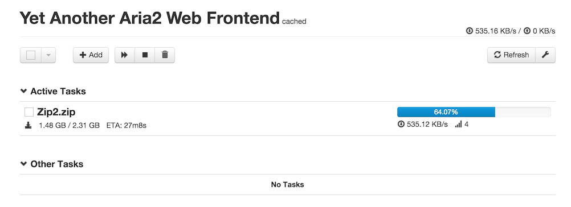Click the global download speed icon
The image size is (571, 207).
tap(470, 31)
